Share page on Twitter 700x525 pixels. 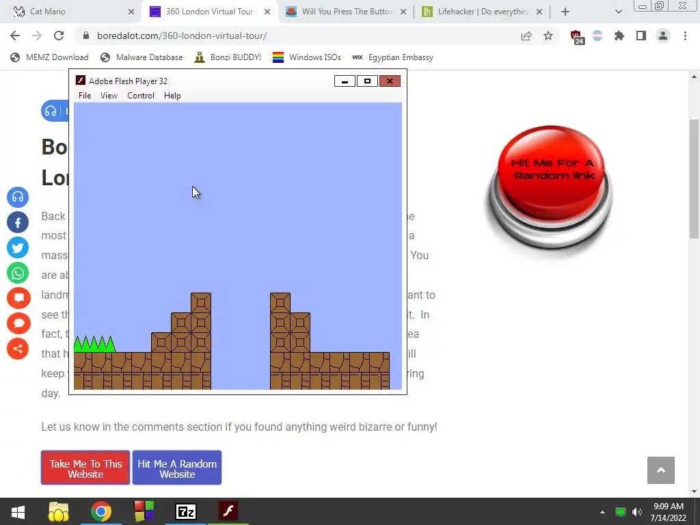pos(18,247)
